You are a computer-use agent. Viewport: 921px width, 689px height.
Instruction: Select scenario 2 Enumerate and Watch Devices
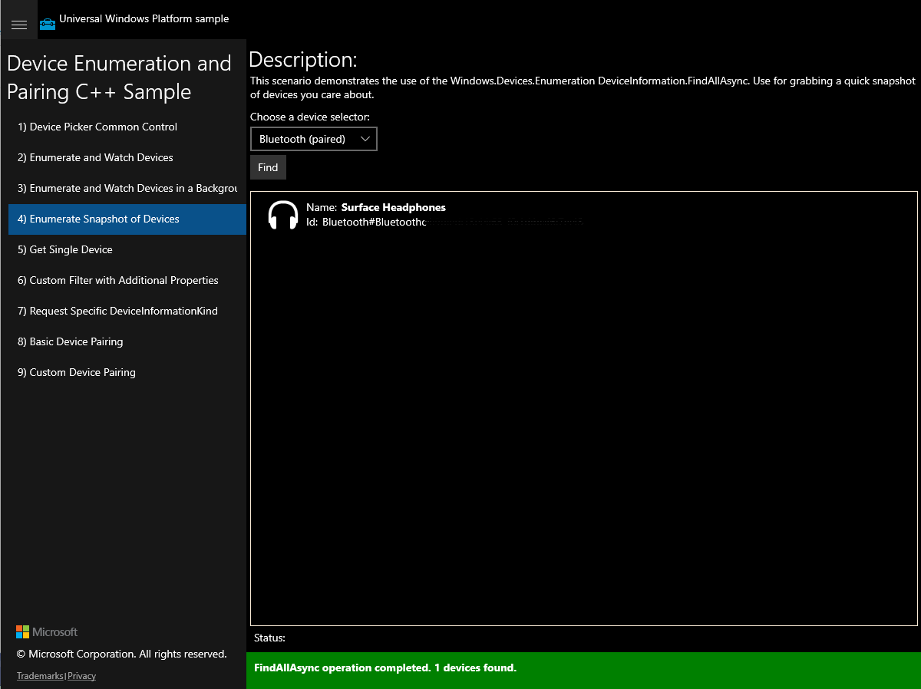point(127,158)
